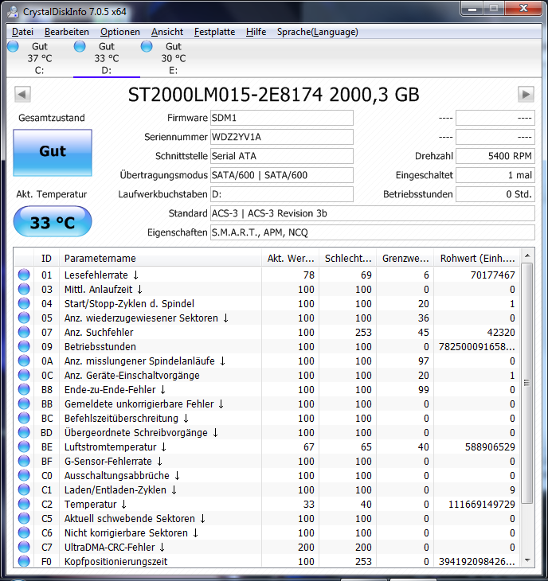Click the Seriennummer field WDZ2YV1A

[x=282, y=137]
